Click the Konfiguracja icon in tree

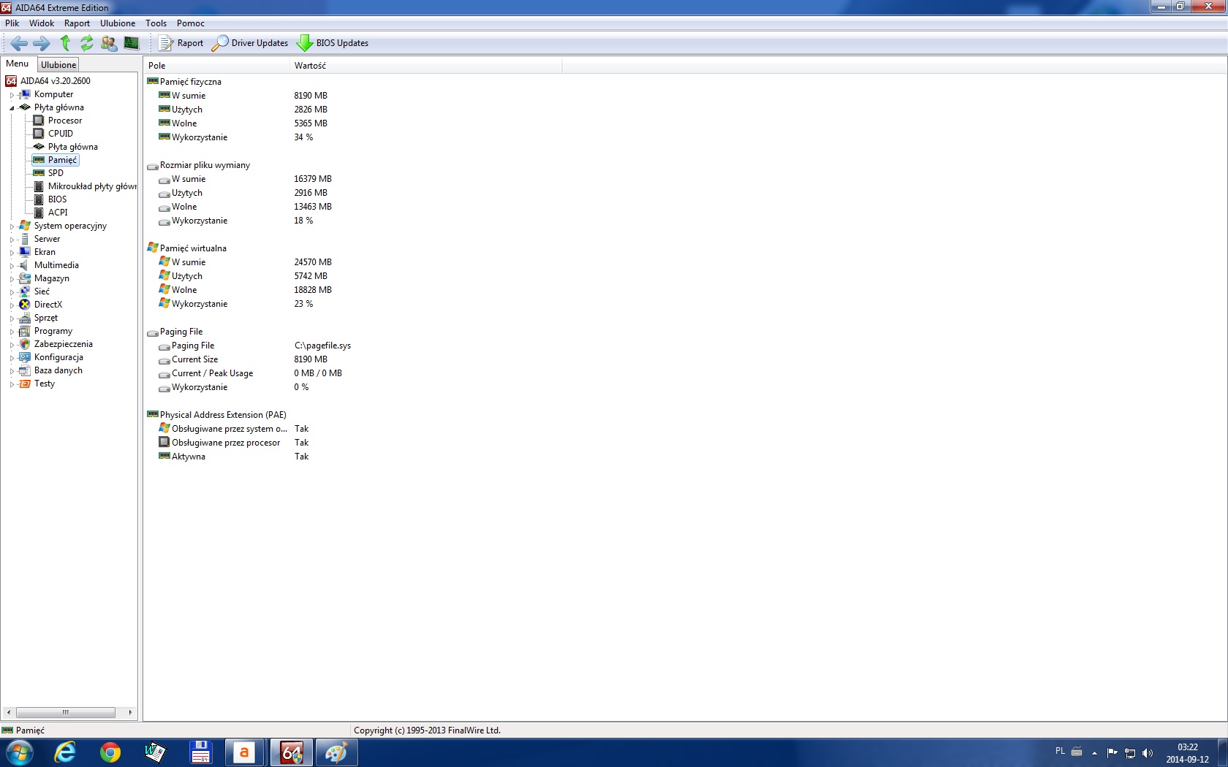pyautogui.click(x=25, y=357)
